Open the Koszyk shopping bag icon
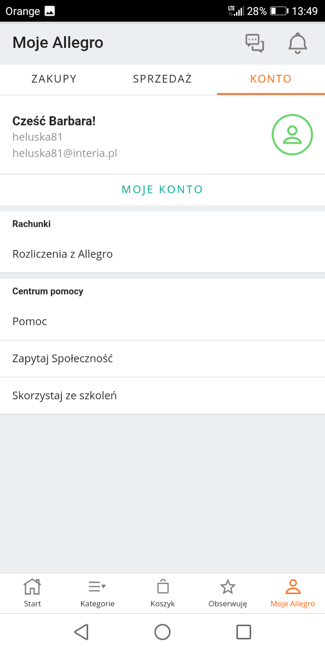 point(162,586)
